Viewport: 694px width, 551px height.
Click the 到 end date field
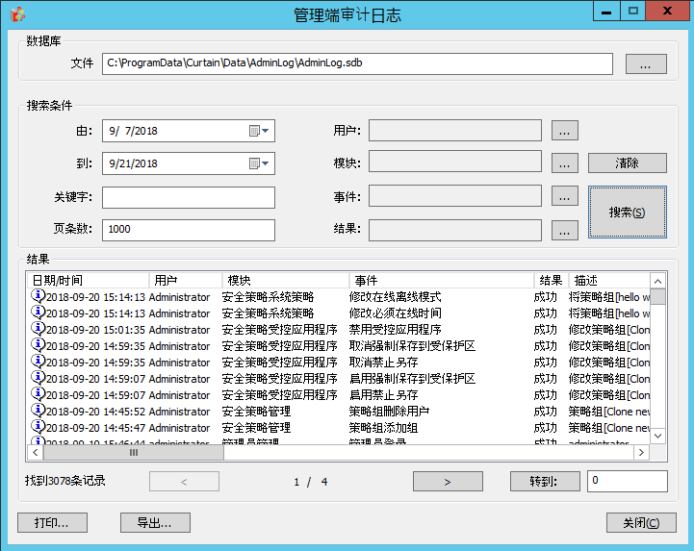(x=189, y=163)
